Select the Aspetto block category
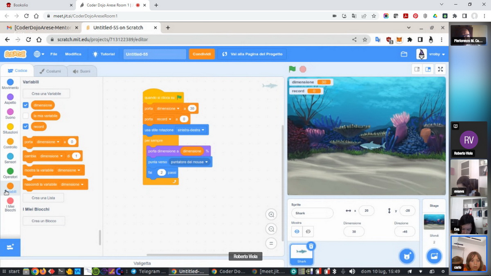Image resolution: width=491 pixels, height=276 pixels. coord(10,99)
